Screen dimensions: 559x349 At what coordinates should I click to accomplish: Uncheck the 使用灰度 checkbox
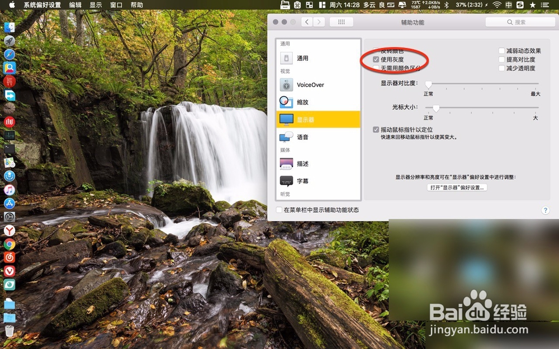pos(376,59)
